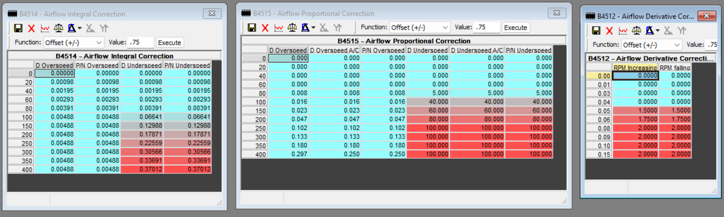
Task: Click the balance scale compare icon in B4515 window
Action: pos(292,28)
